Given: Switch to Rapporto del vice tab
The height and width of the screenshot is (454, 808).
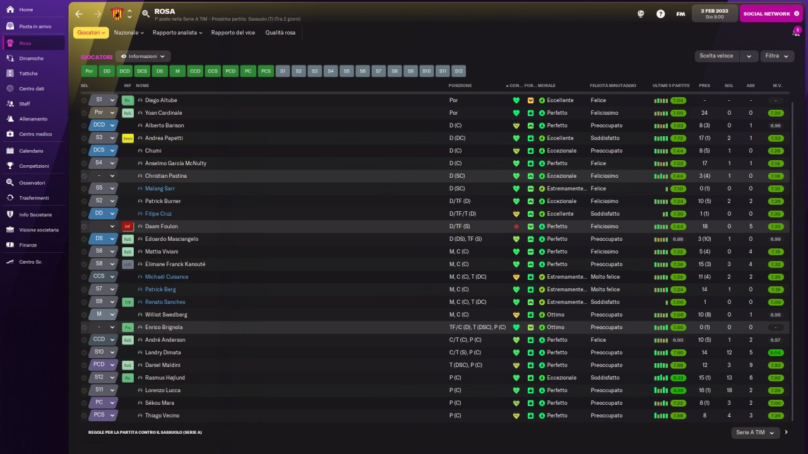Looking at the screenshot, I should point(233,33).
